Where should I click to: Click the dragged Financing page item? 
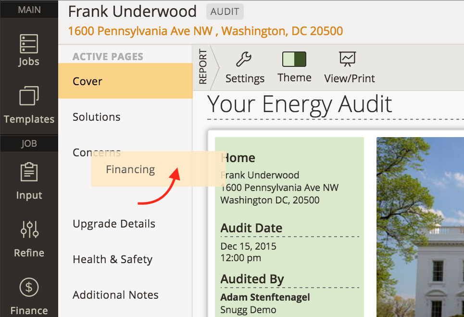(x=159, y=169)
